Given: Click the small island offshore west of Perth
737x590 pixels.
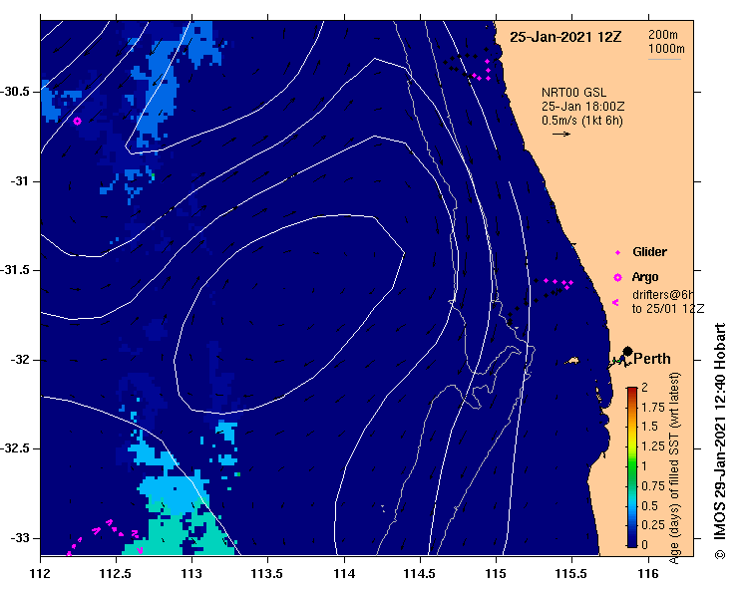Looking at the screenshot, I should pos(572,361).
